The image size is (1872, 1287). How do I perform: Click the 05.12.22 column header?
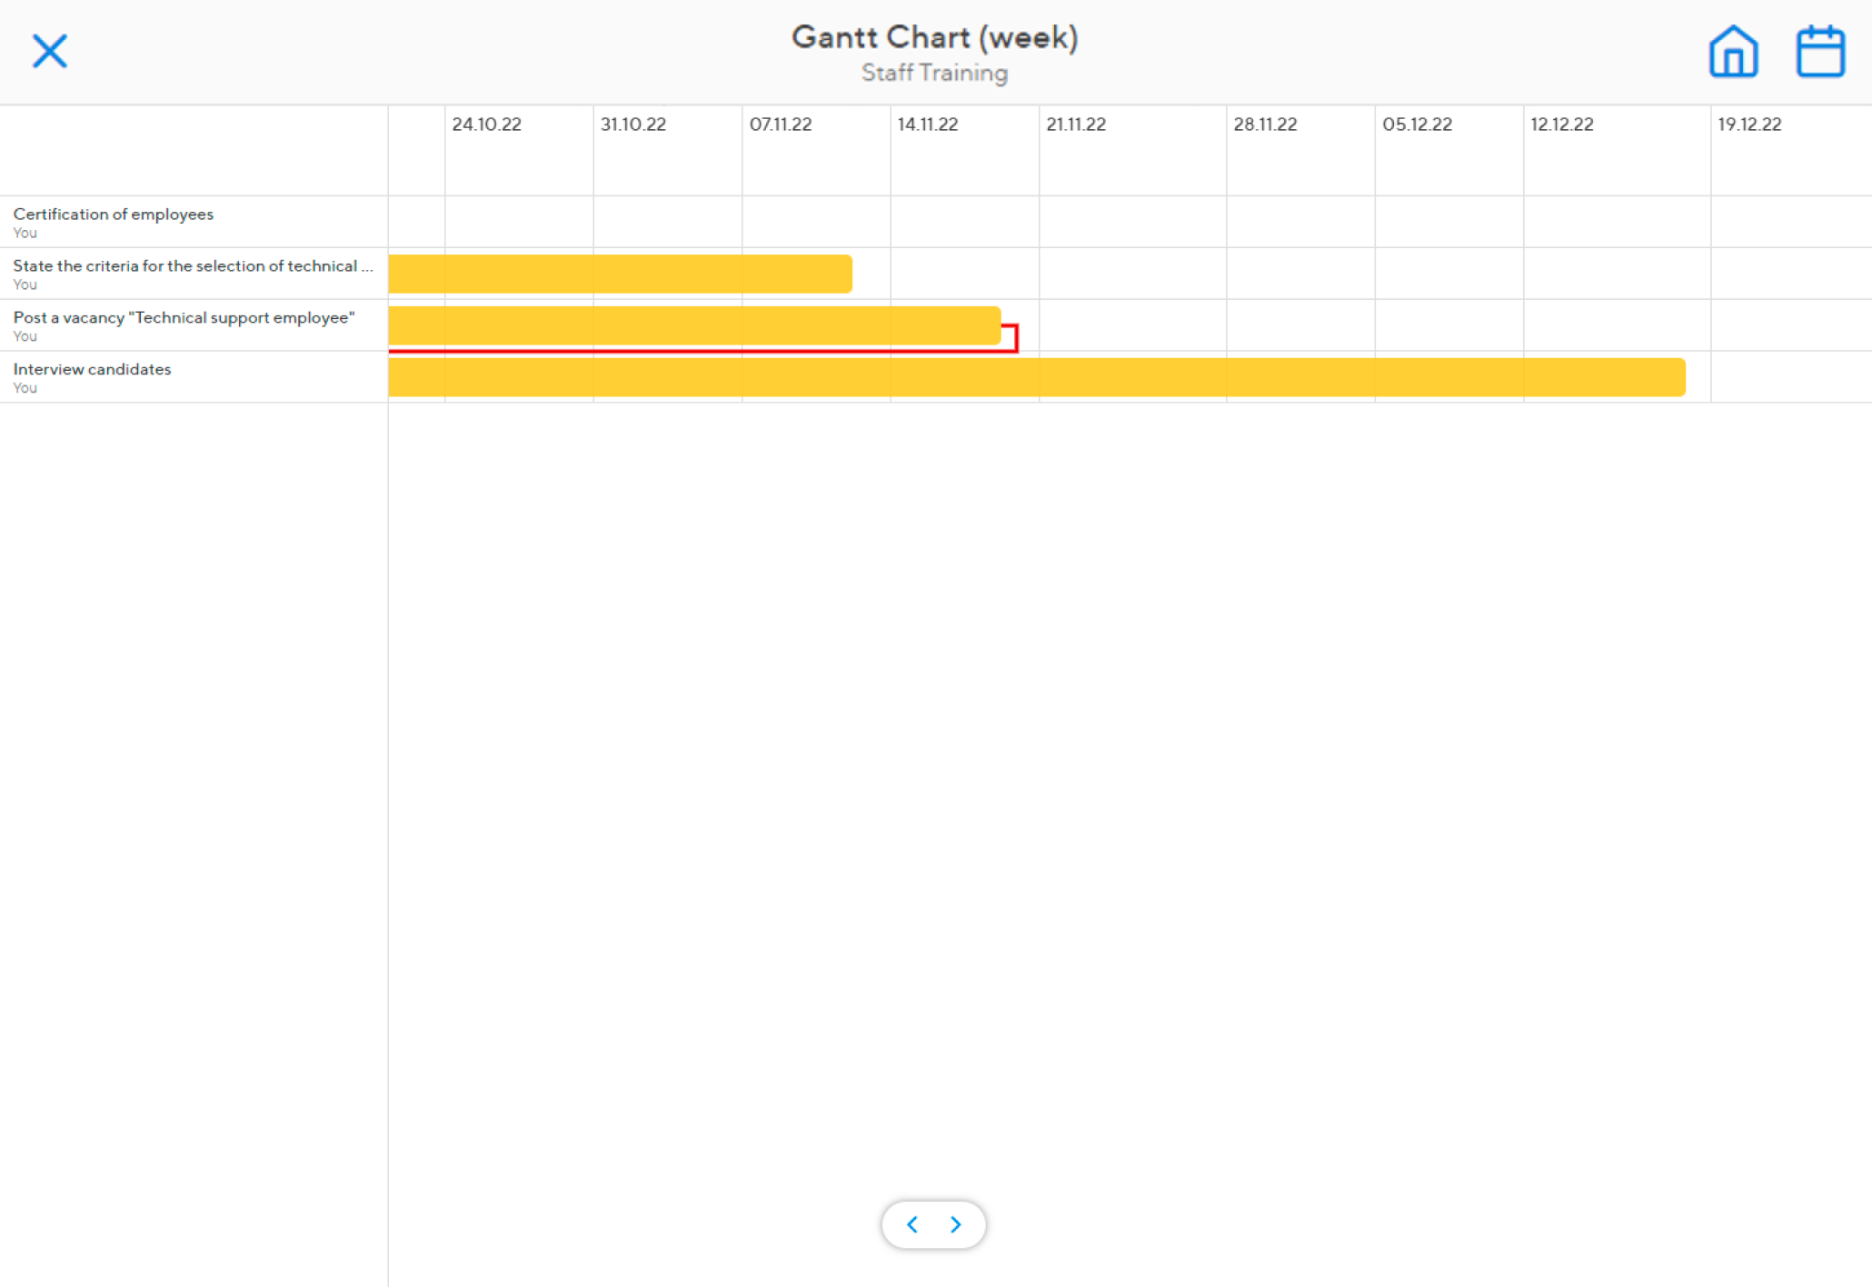coord(1418,125)
